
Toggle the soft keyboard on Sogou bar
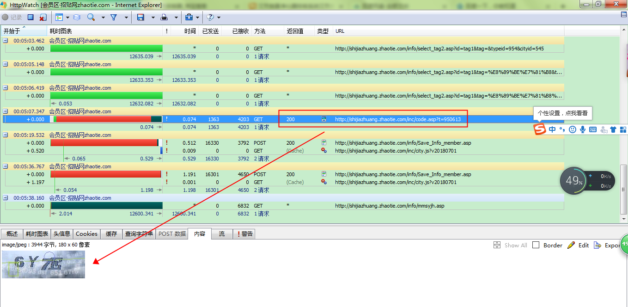tap(593, 129)
